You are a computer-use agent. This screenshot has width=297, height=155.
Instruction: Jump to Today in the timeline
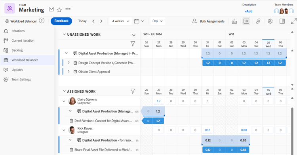(x=82, y=21)
